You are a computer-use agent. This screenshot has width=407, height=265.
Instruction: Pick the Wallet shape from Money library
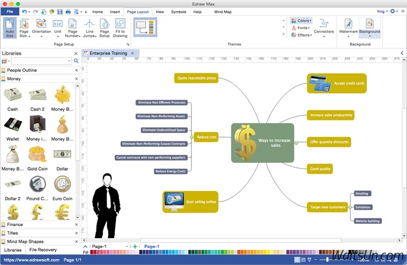click(x=12, y=125)
